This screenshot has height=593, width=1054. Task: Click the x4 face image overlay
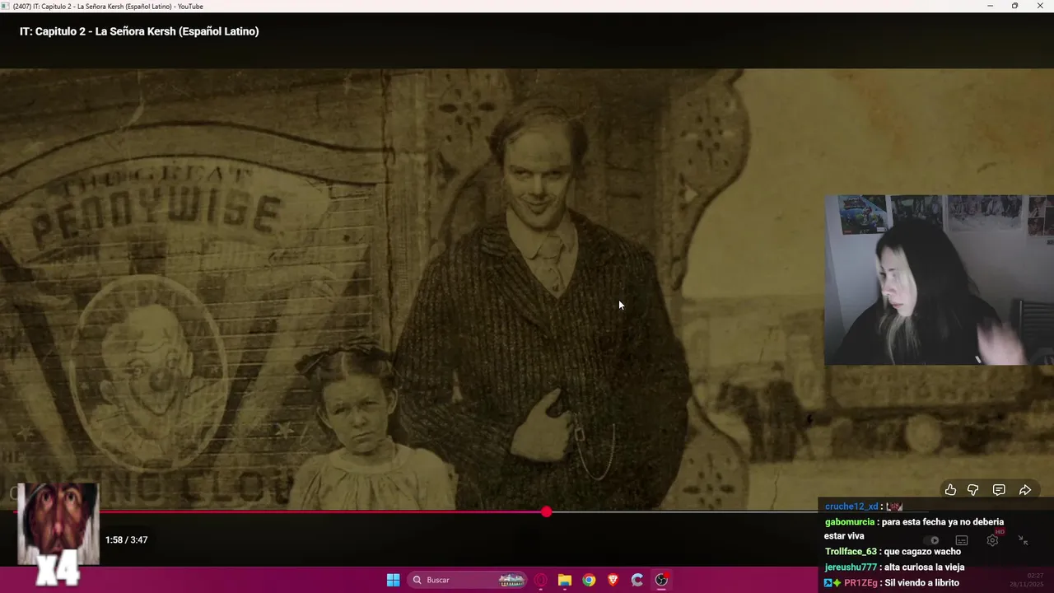click(58, 534)
